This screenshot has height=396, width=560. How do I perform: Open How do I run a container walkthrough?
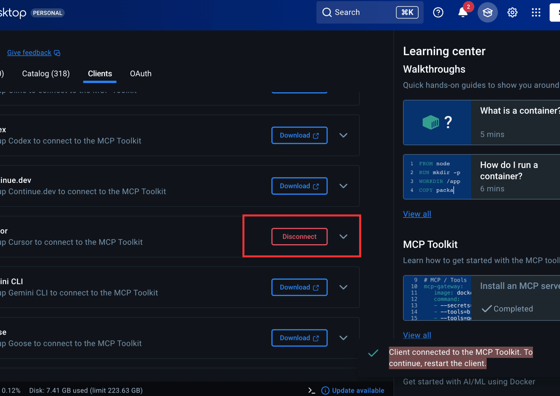point(482,177)
